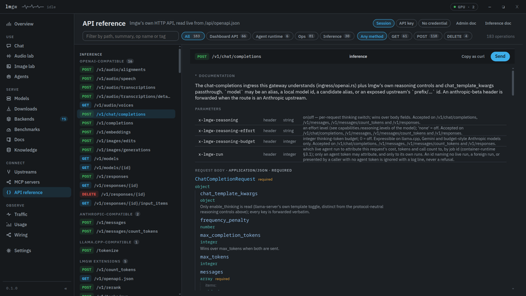Click the API reference braces icon
The width and height of the screenshot is (526, 296).
(9, 192)
